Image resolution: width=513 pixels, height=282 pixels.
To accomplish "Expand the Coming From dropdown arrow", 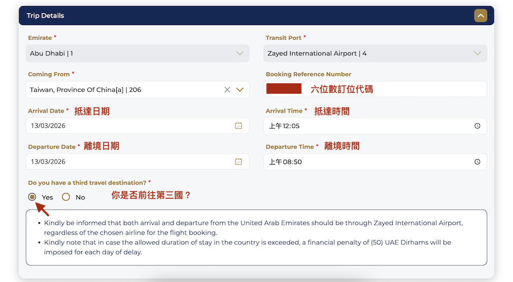I will [239, 90].
